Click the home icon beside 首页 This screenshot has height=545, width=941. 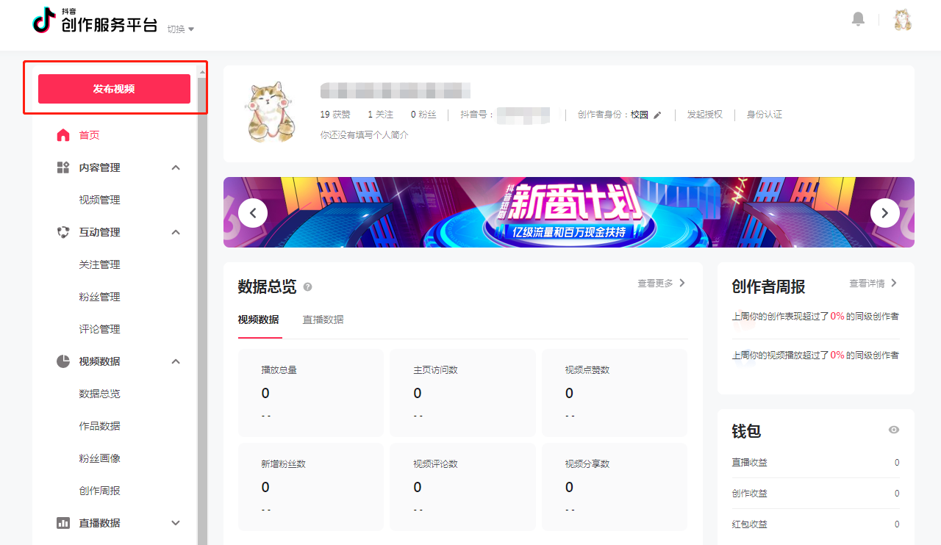pyautogui.click(x=63, y=135)
